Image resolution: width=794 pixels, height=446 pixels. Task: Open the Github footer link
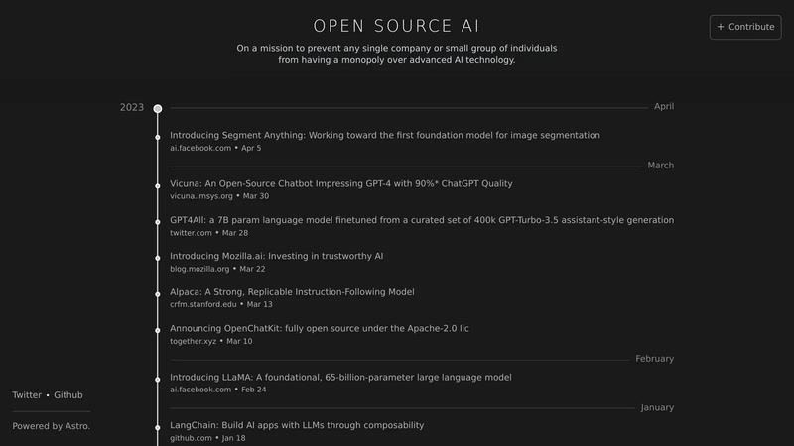click(68, 395)
